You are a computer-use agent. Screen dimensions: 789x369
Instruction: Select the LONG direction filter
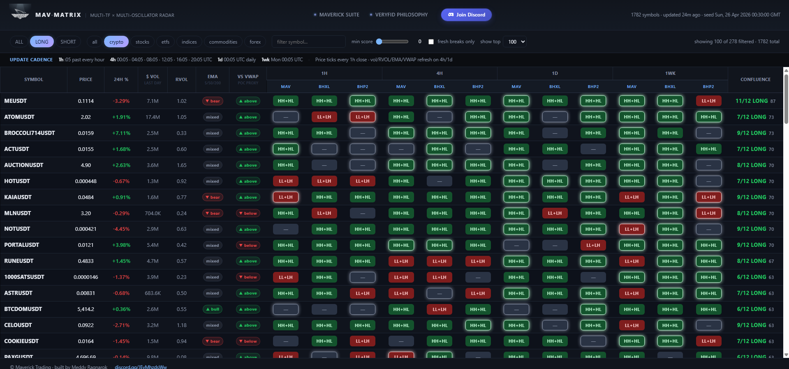tap(42, 42)
